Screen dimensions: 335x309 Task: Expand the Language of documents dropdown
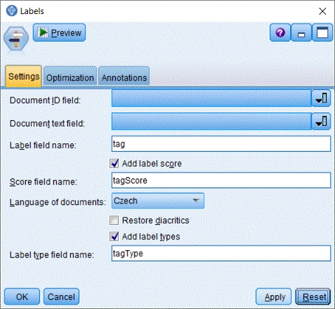(x=158, y=201)
